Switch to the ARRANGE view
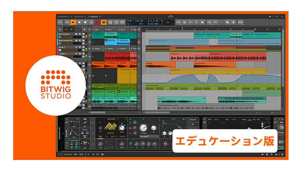Viewport: 302px width, 171px height. [68, 154]
